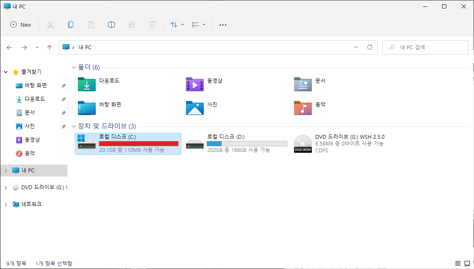Open 바탕 화면 in the sidebar
Image resolution: width=474 pixels, height=269 pixels.
36,86
